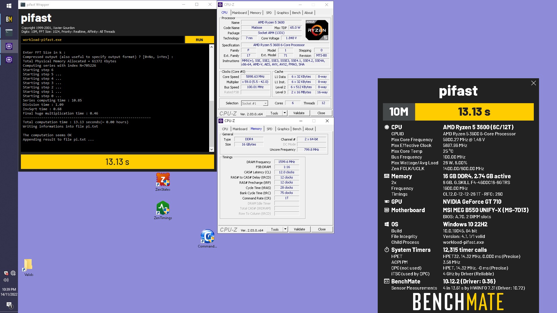557x313 pixels.
Task: Click the upper CPU-Z window title icon
Action: tap(220, 5)
